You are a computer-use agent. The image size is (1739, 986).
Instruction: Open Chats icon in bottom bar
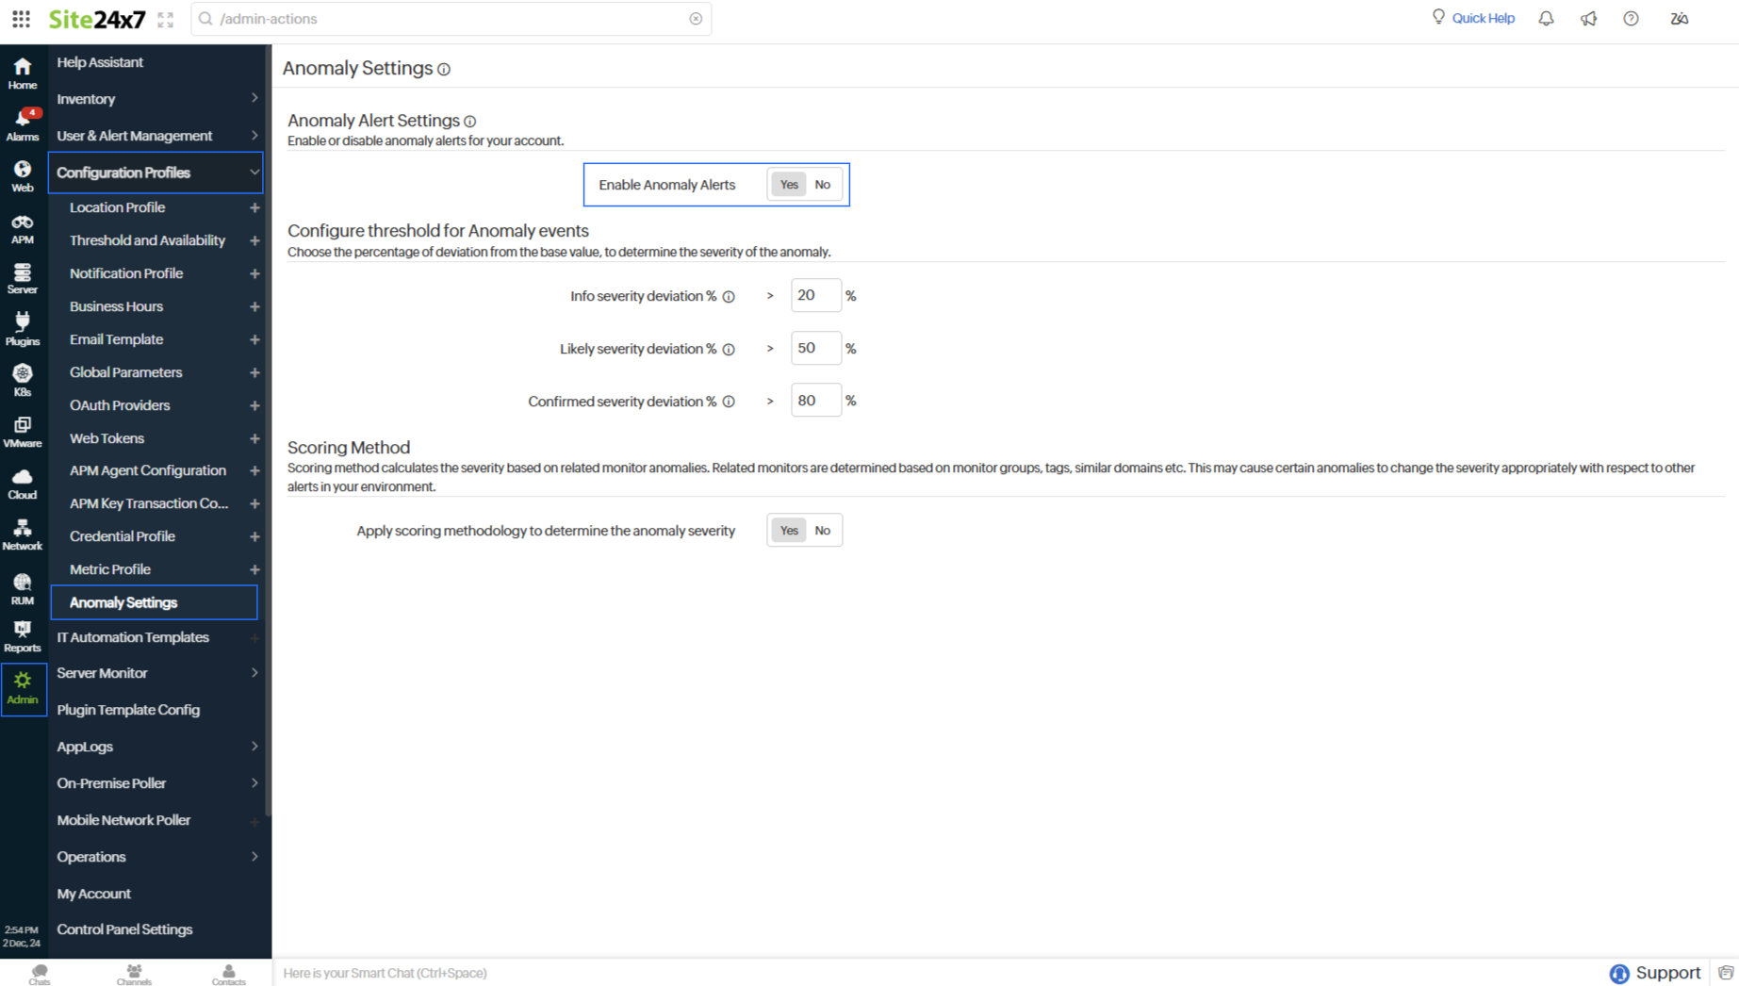[x=40, y=974]
